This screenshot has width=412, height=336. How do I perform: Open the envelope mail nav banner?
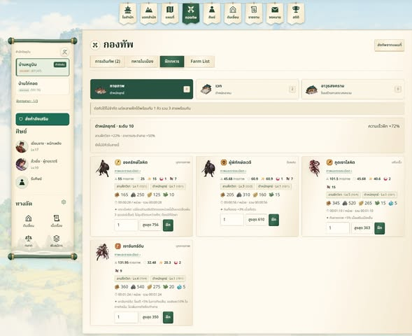tap(275, 13)
